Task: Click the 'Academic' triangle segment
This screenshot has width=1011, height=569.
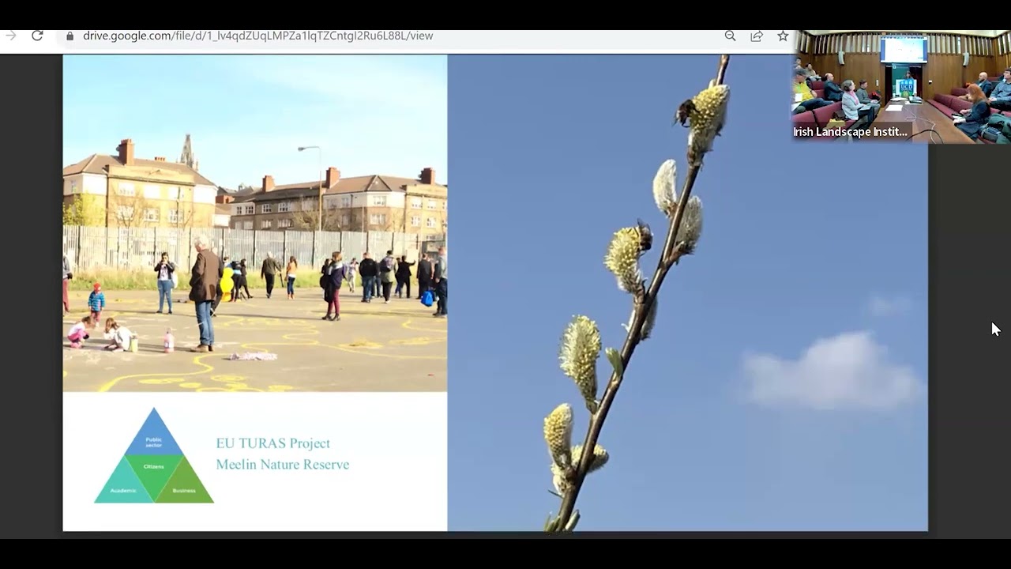Action: (x=123, y=484)
